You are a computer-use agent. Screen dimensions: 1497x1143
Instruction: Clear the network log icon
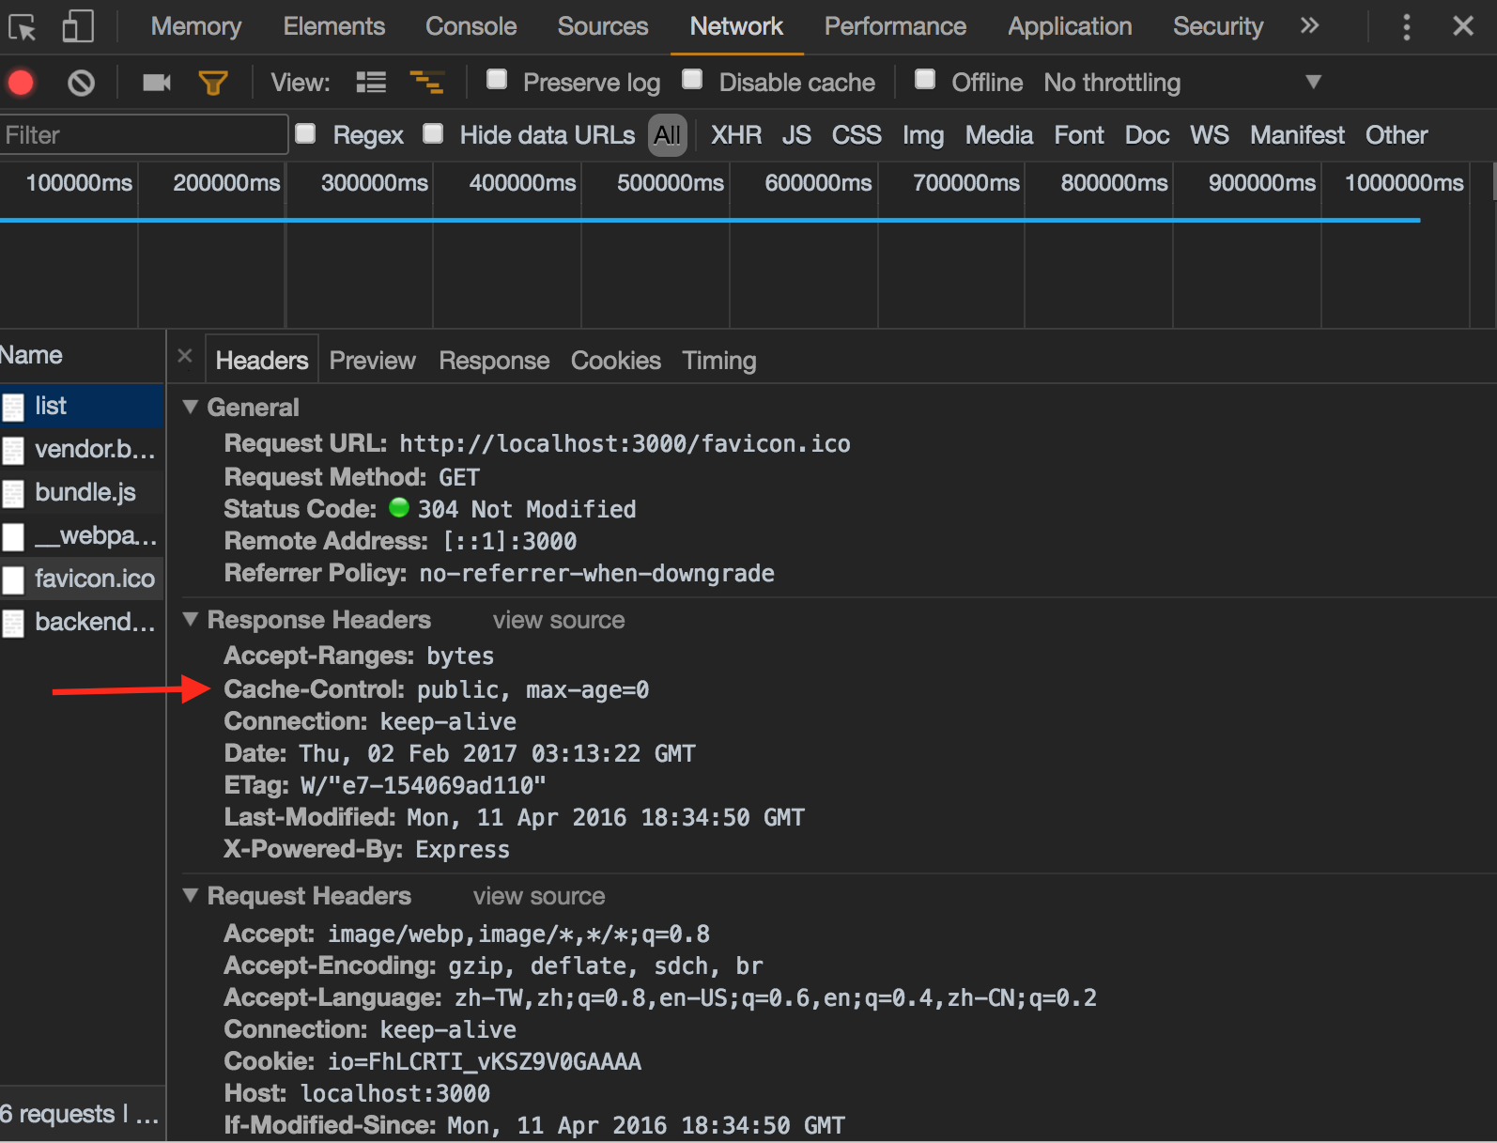[x=82, y=83]
